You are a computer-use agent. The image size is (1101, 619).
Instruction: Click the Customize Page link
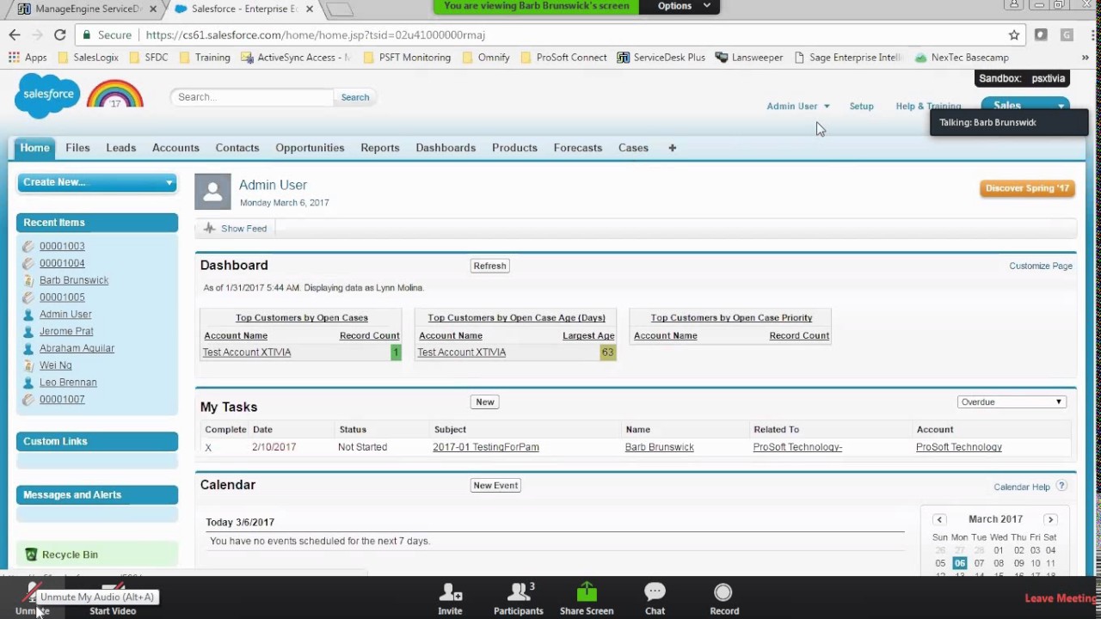tap(1041, 267)
